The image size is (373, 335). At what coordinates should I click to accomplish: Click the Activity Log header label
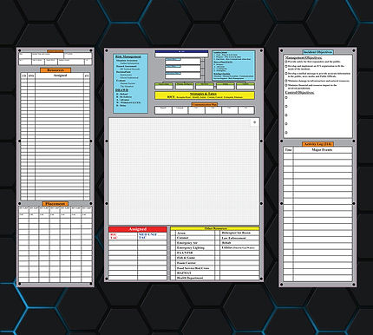coord(317,144)
